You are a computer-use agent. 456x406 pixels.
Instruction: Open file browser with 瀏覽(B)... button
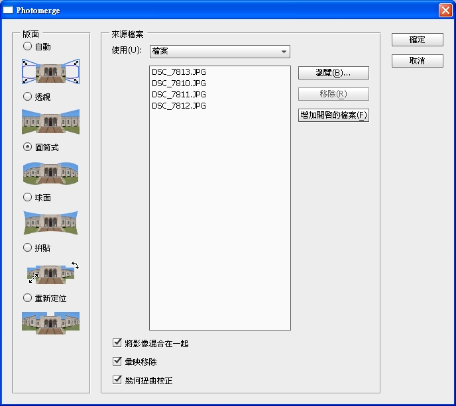coord(333,73)
